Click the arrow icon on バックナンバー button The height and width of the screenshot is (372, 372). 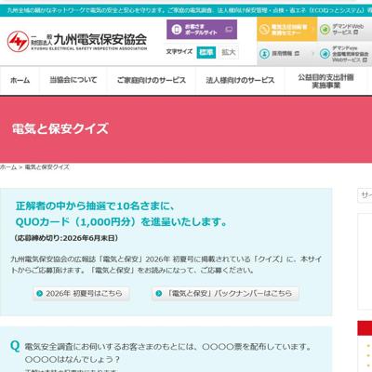(159, 293)
